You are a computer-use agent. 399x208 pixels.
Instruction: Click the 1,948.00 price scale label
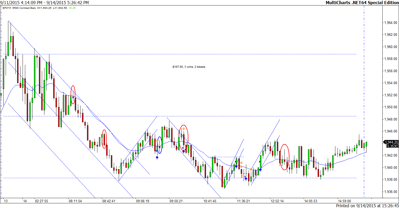[391, 119]
